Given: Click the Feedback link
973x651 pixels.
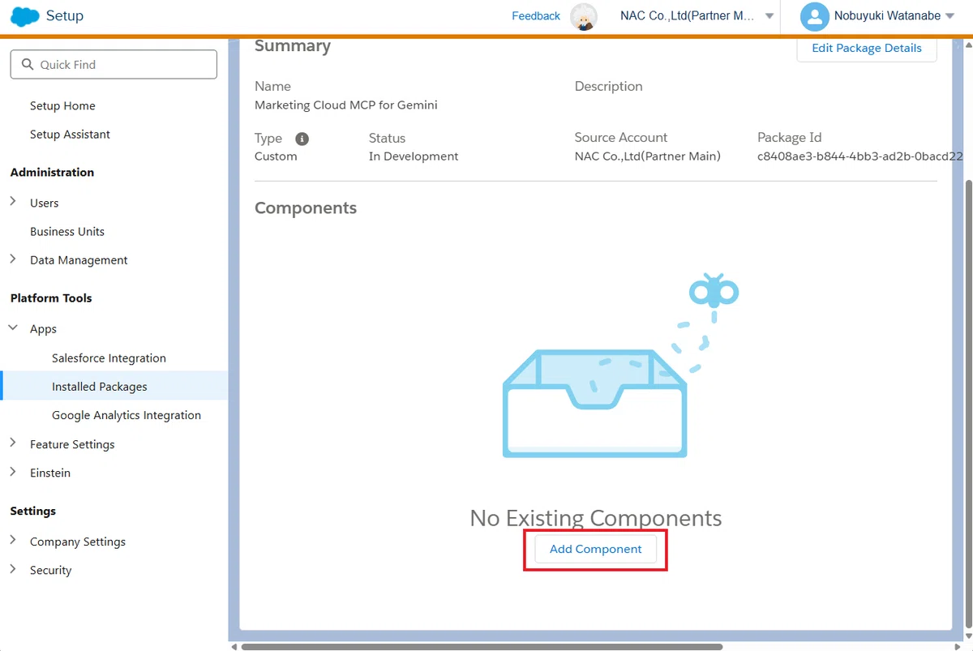Looking at the screenshot, I should (536, 16).
